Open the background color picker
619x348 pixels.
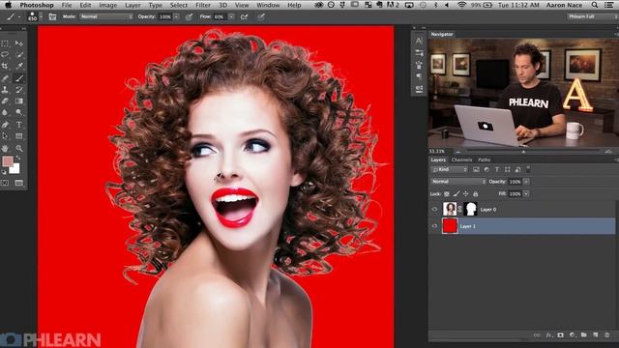pos(15,169)
